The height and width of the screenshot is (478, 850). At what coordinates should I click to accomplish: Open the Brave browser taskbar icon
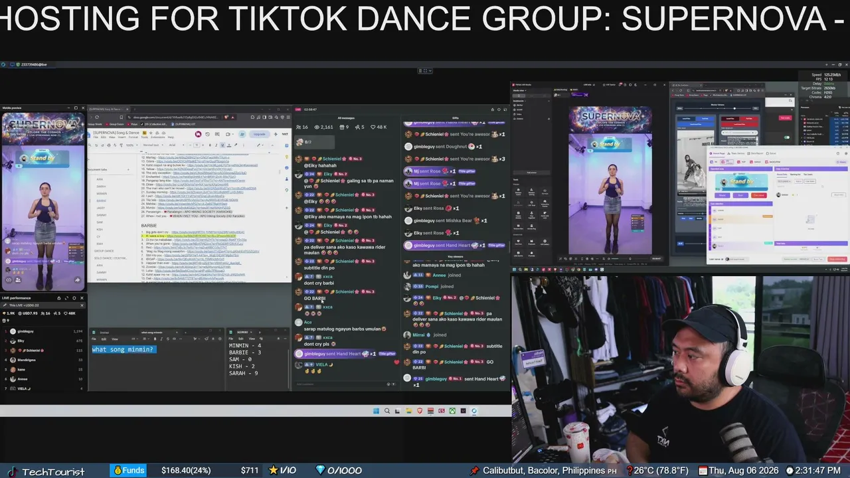[419, 411]
